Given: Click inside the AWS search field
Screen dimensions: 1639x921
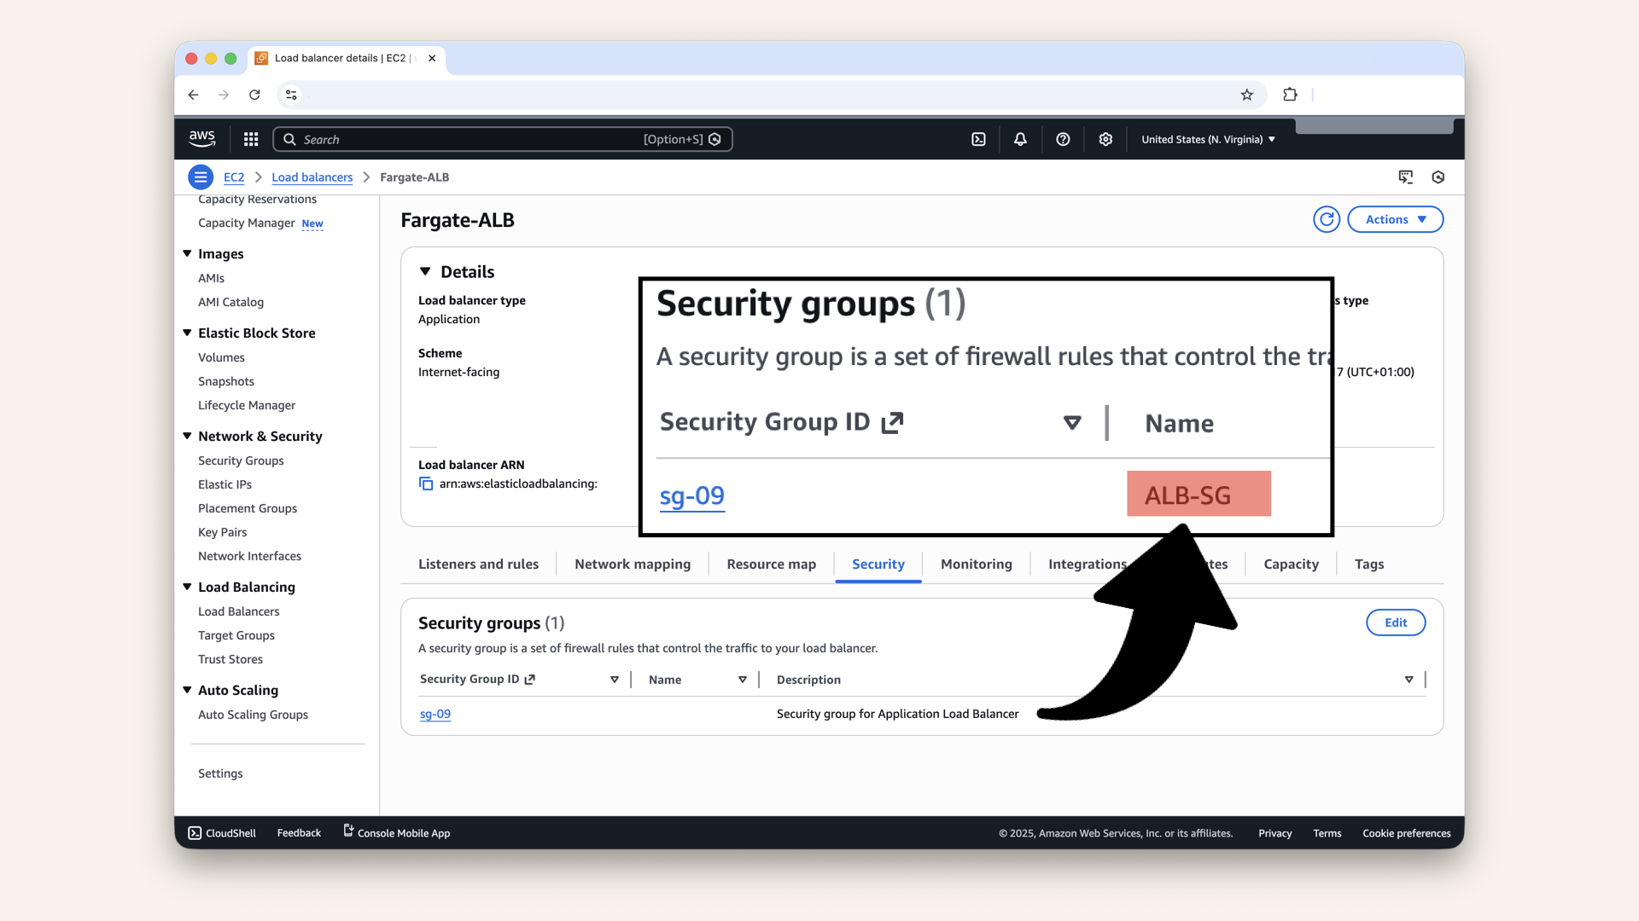Looking at the screenshot, I should coord(504,139).
